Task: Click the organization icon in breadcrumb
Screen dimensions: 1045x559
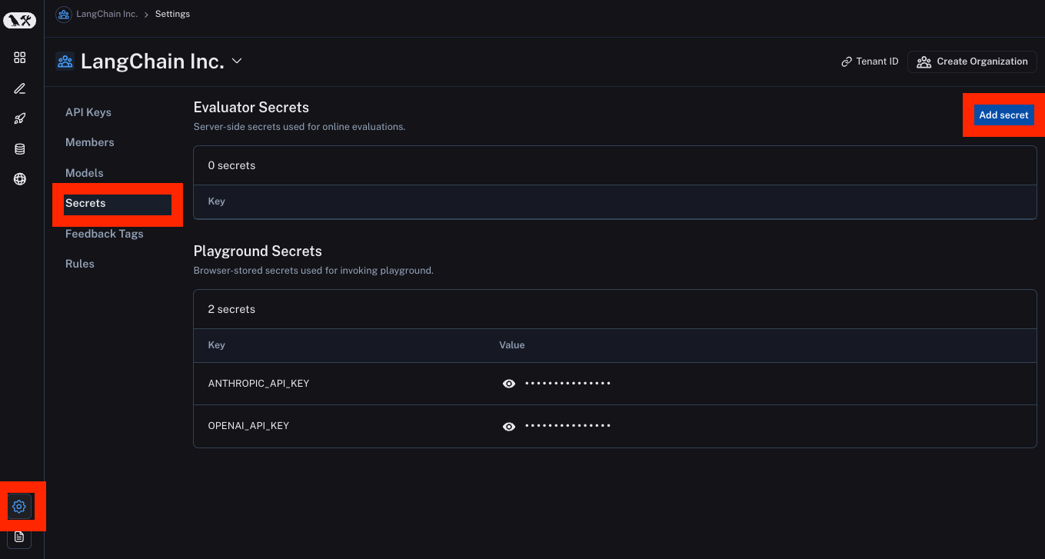Action: click(x=64, y=14)
